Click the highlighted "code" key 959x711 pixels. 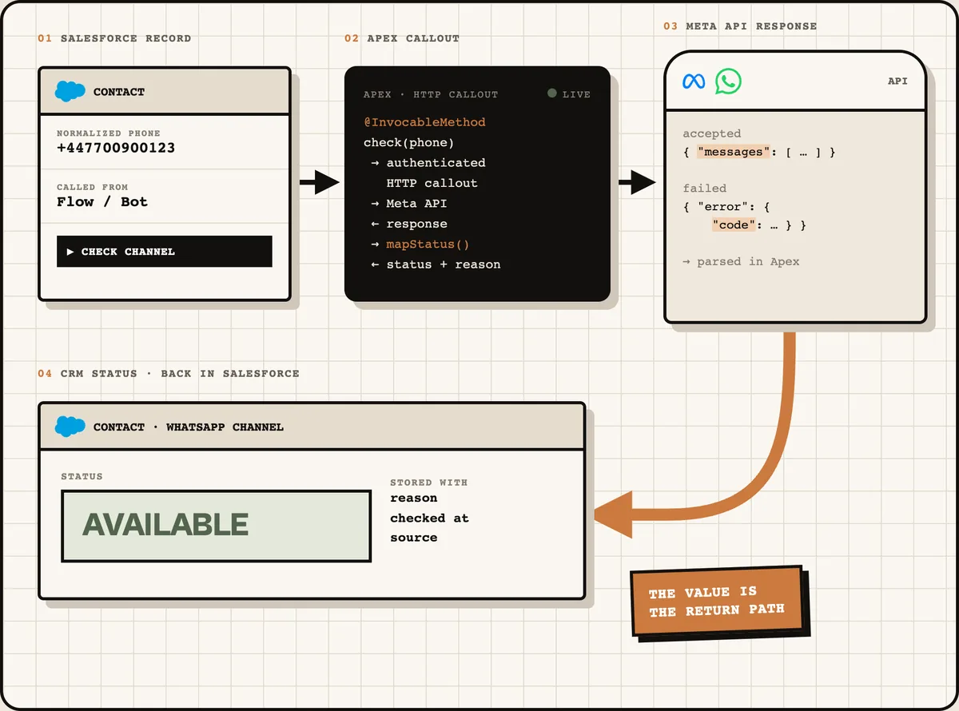click(734, 225)
